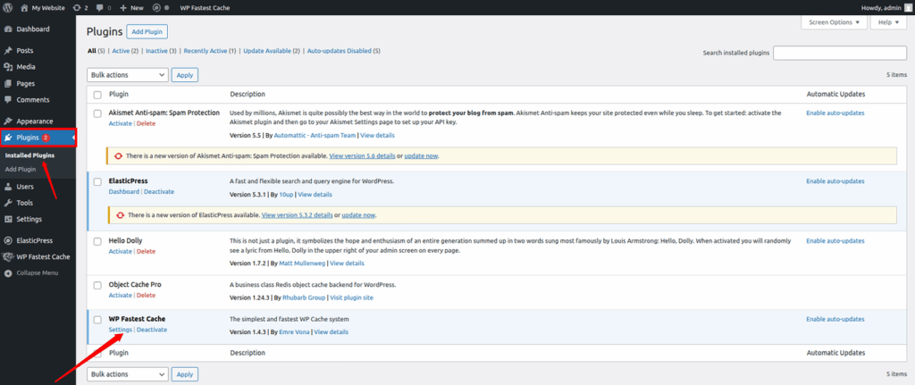Open the ElasticPress Dashboard link

click(x=123, y=192)
